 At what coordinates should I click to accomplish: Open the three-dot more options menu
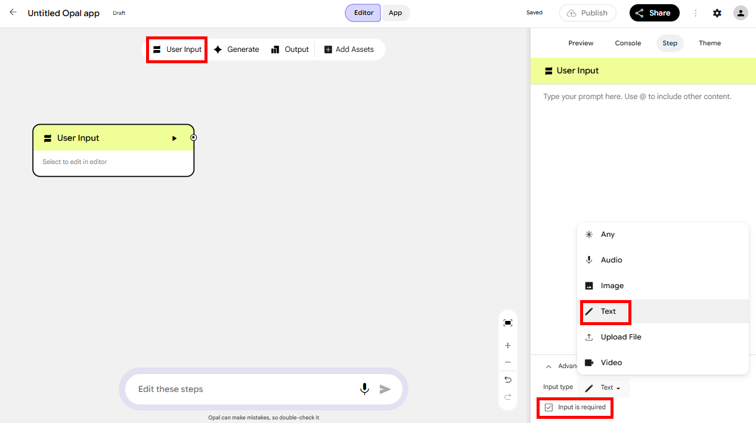coord(695,13)
